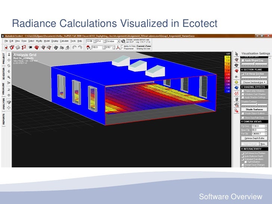Click the red axis snap icon
This screenshot has height=204, width=272.
coord(118,47)
